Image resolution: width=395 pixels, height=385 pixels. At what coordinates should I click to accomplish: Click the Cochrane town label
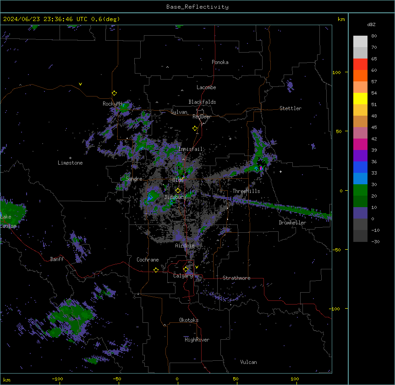point(148,260)
